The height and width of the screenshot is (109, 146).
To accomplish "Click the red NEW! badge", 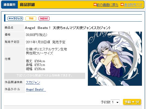I will (44, 18).
